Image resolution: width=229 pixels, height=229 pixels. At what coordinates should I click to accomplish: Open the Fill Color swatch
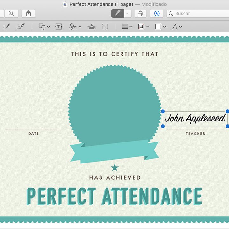(160, 27)
